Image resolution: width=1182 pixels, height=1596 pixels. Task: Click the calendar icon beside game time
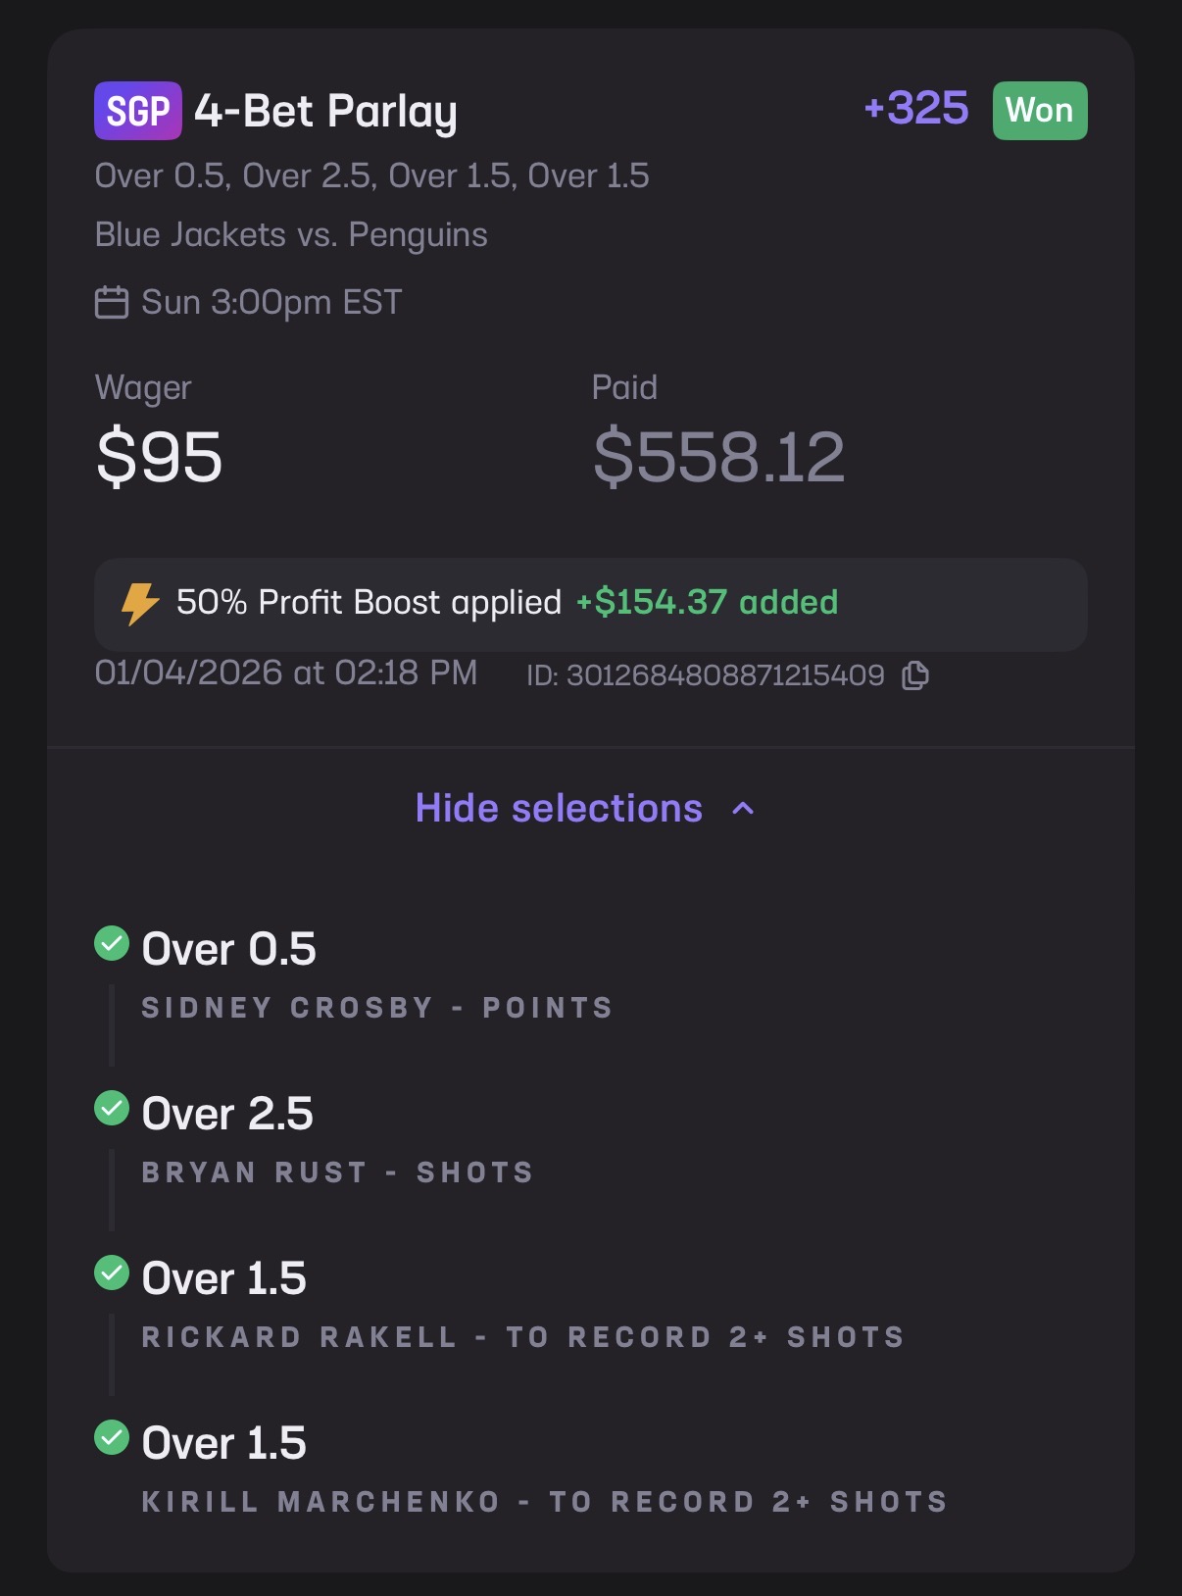[112, 302]
